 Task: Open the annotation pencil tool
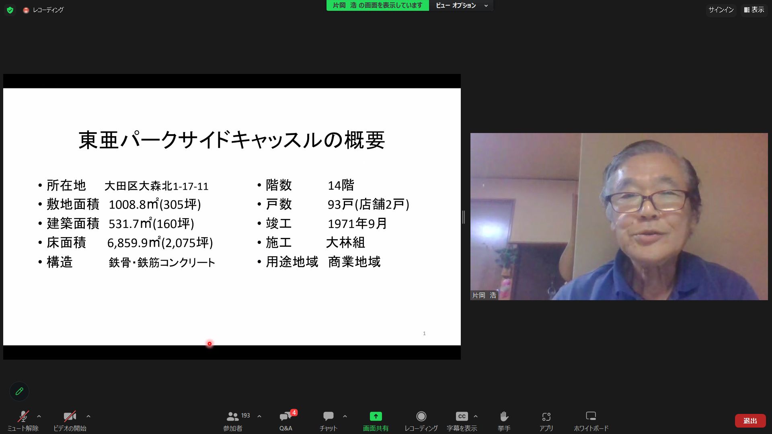[19, 391]
